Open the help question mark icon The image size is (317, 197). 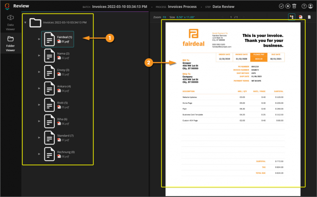coord(304,6)
